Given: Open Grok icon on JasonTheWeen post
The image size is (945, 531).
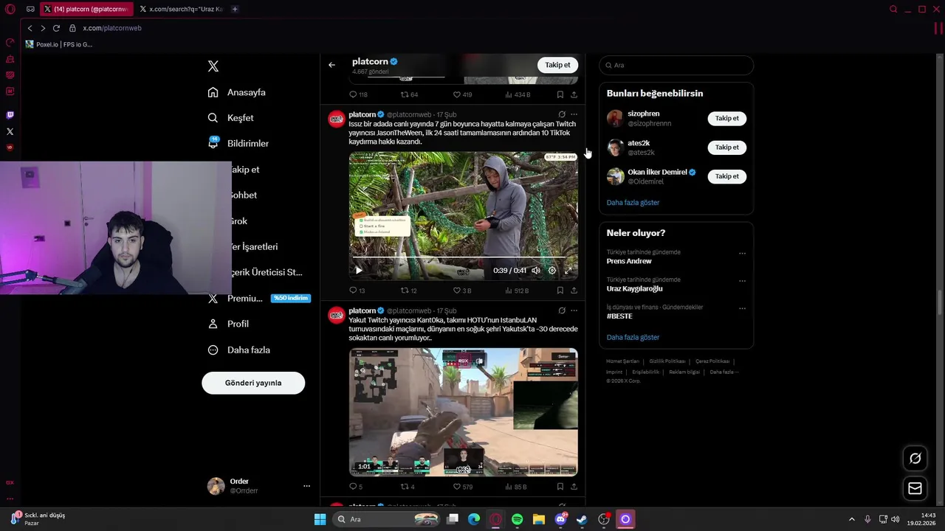Looking at the screenshot, I should 562,114.
